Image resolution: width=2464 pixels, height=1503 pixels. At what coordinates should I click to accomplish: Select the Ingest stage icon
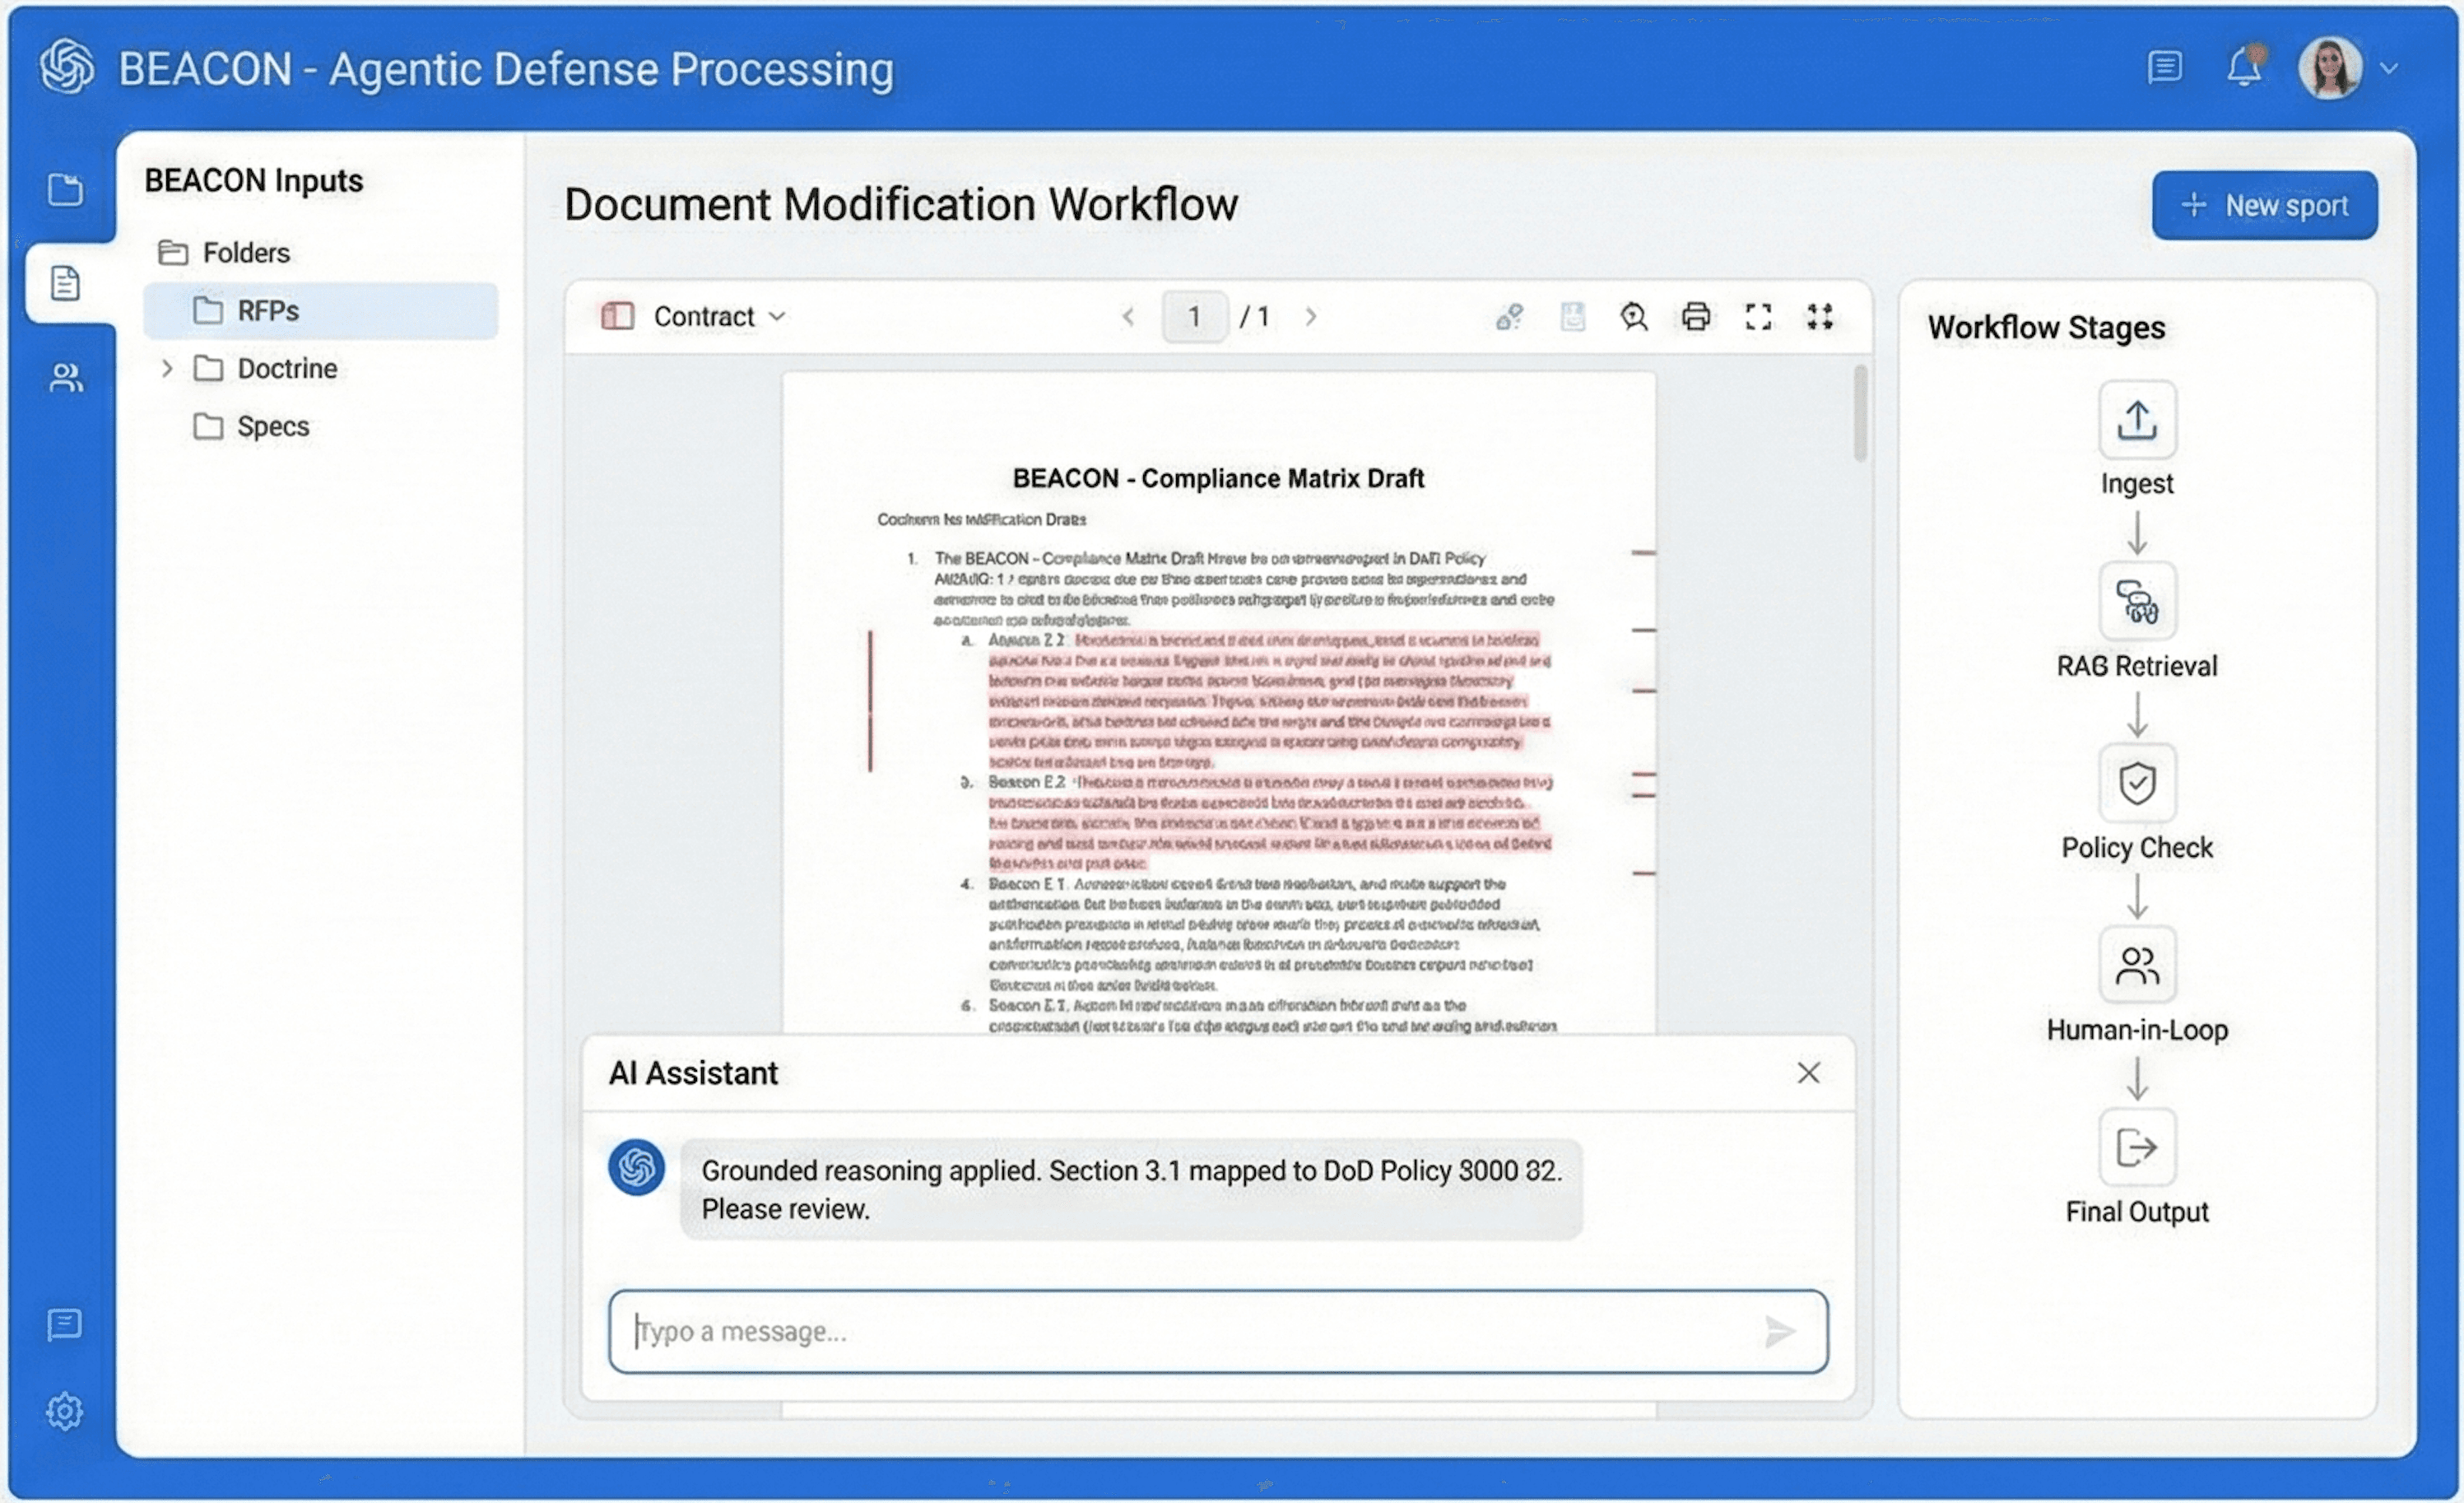point(2138,420)
